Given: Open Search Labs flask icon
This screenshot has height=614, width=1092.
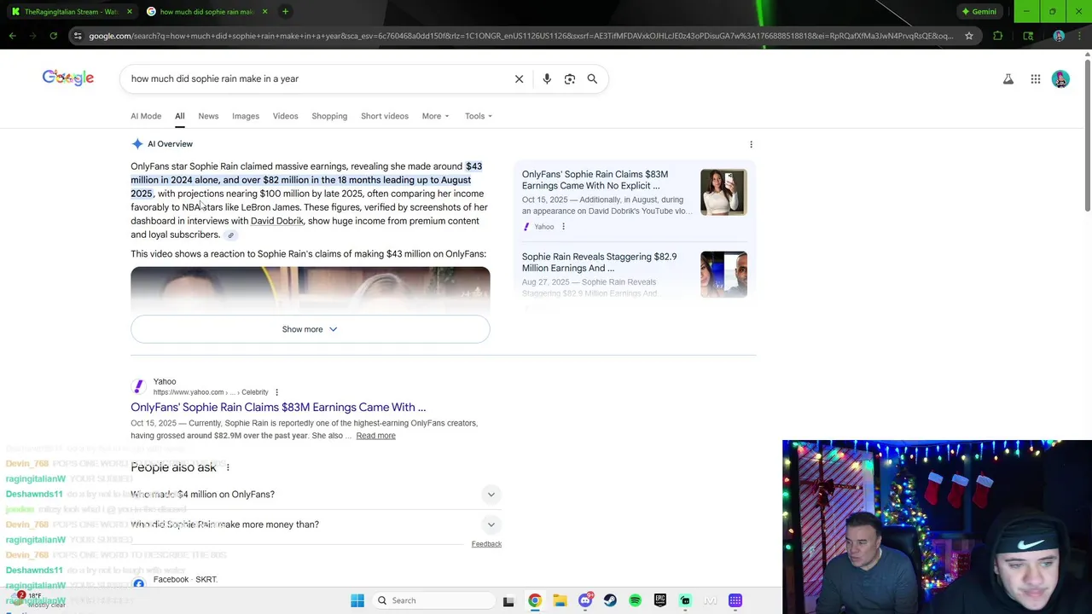Looking at the screenshot, I should 1008,79.
